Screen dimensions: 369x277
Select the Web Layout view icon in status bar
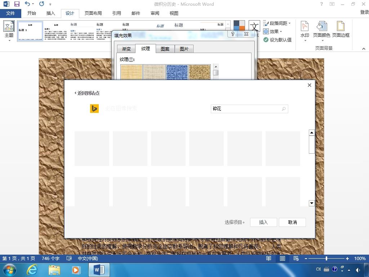pos(296,258)
